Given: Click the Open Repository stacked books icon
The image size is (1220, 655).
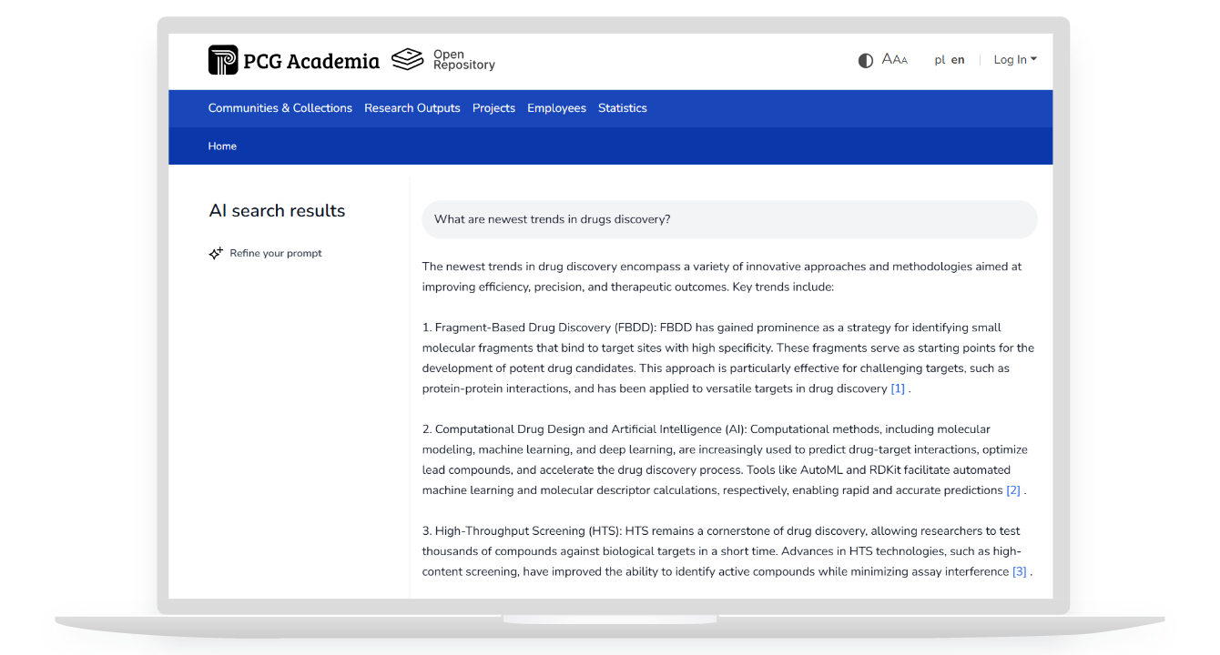Looking at the screenshot, I should (x=408, y=60).
